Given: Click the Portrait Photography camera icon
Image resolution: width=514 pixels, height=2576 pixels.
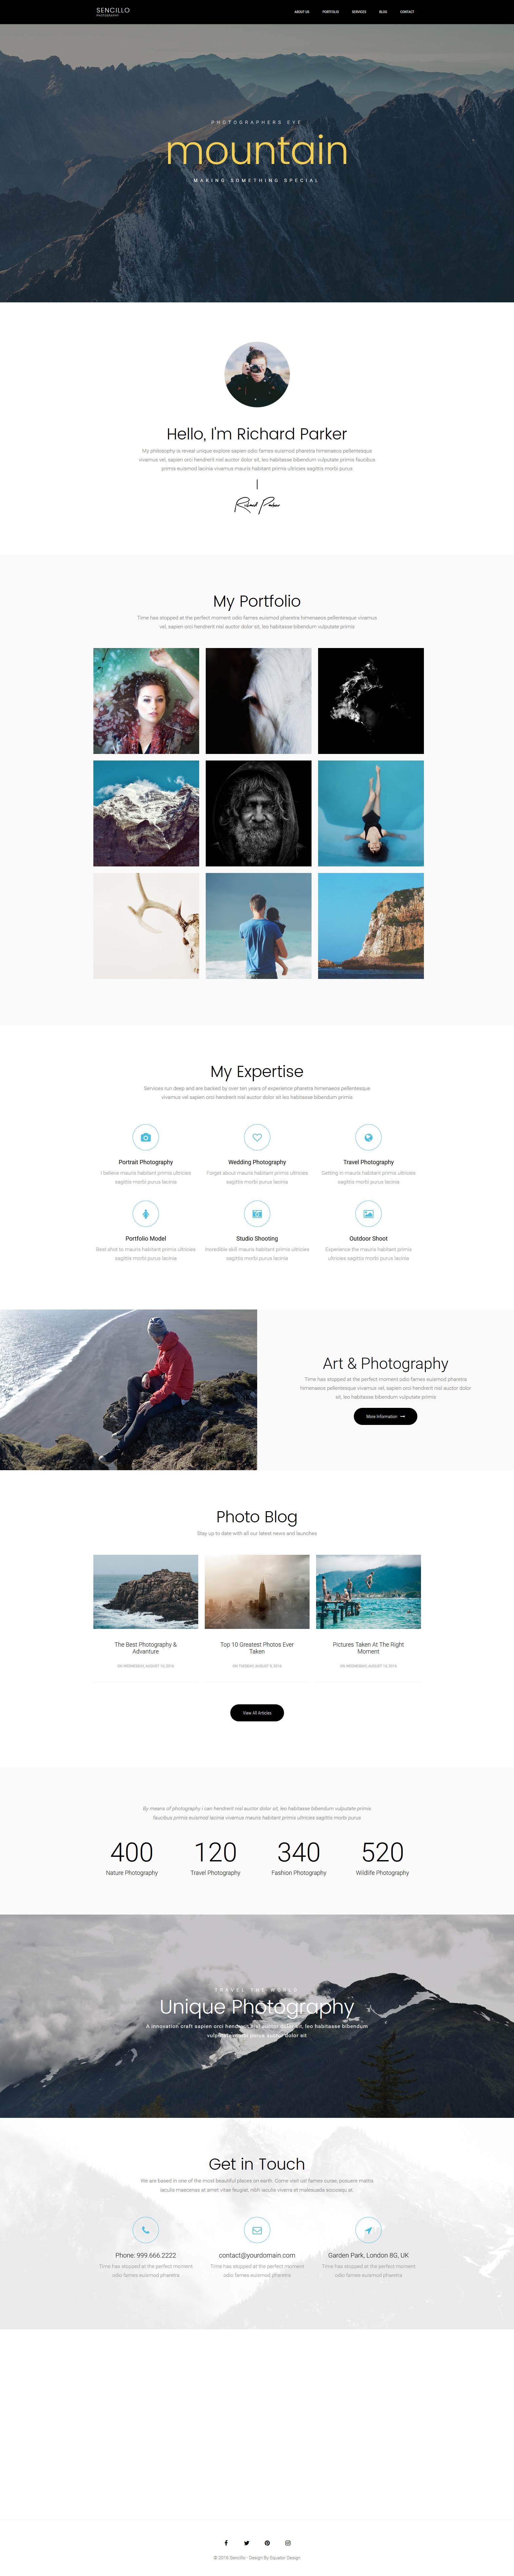Looking at the screenshot, I should 146,1137.
